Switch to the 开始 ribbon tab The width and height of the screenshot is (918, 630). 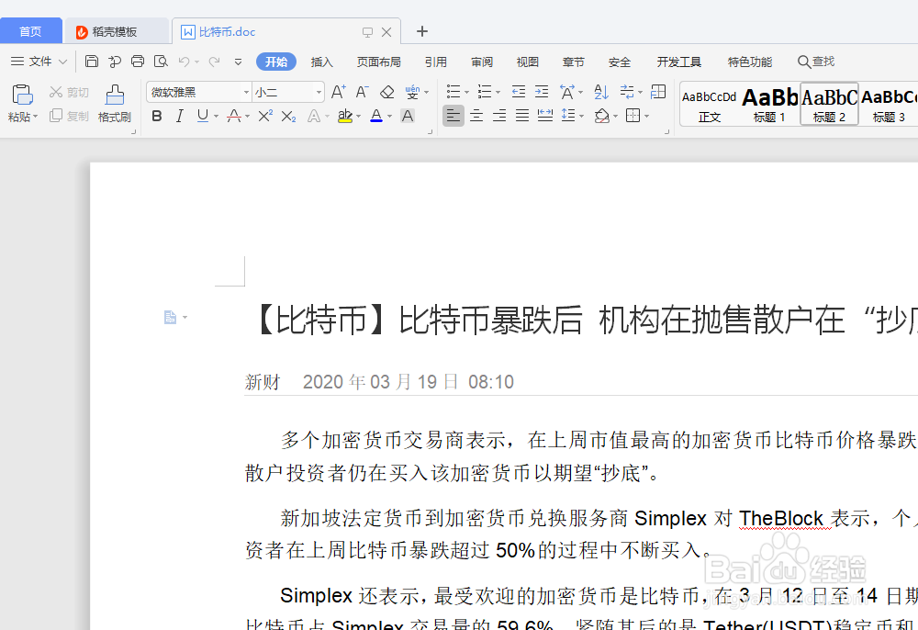(276, 62)
